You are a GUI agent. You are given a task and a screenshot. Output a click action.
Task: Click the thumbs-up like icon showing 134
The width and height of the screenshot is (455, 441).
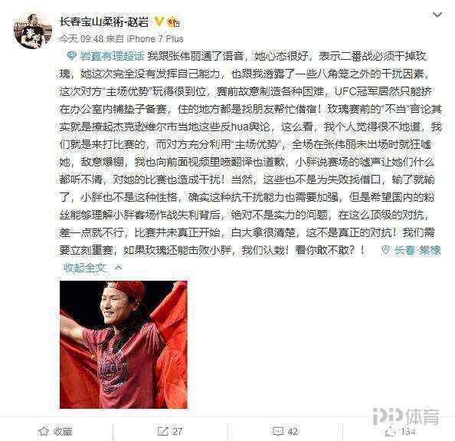391,432
